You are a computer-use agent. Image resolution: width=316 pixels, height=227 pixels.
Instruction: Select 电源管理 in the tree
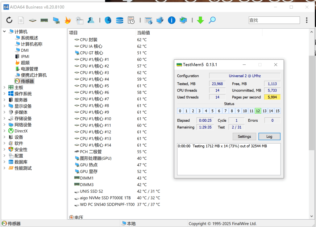[29, 69]
